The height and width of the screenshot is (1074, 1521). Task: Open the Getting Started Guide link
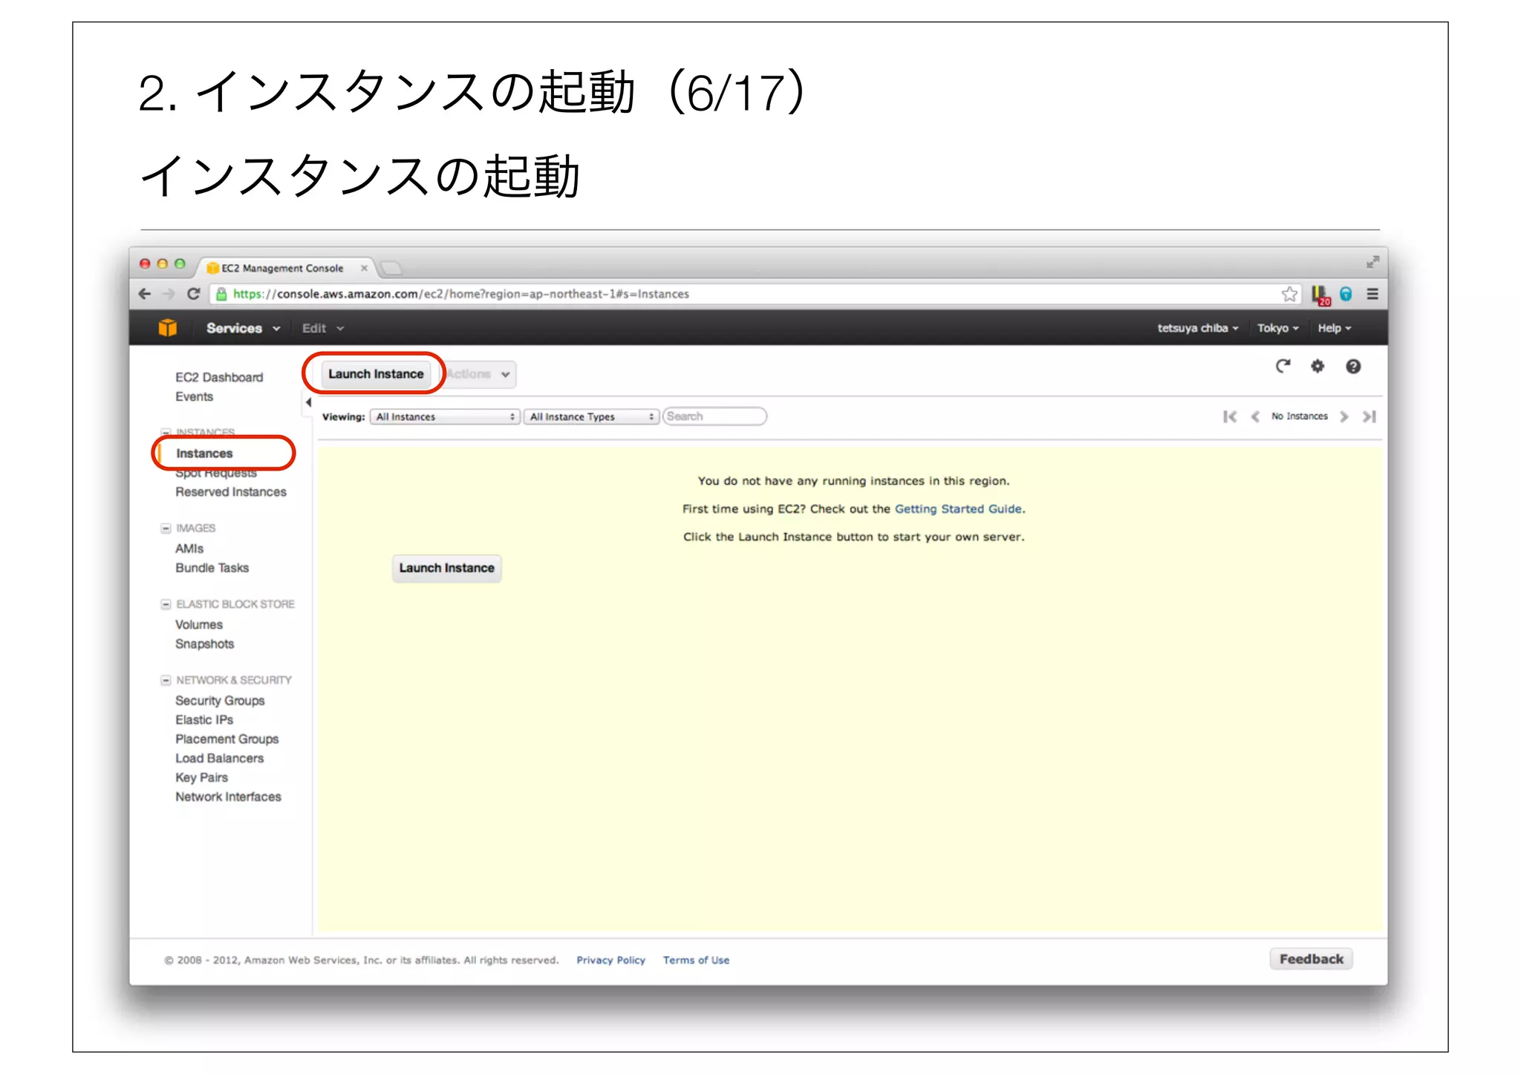pyautogui.click(x=958, y=509)
